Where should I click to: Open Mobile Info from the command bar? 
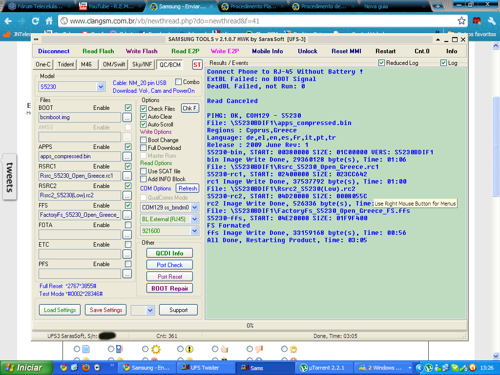pos(267,51)
